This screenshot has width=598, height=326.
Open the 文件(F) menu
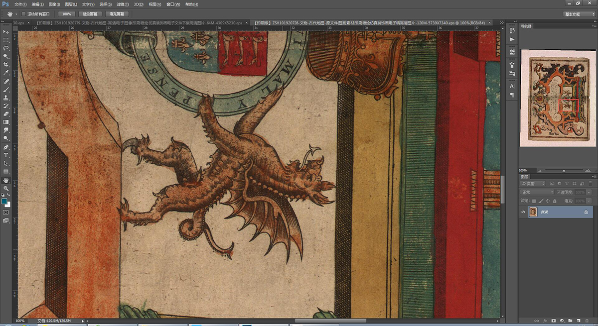[x=20, y=4]
